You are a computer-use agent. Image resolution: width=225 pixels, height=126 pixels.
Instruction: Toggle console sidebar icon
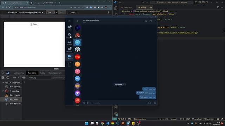click(x=3, y=78)
